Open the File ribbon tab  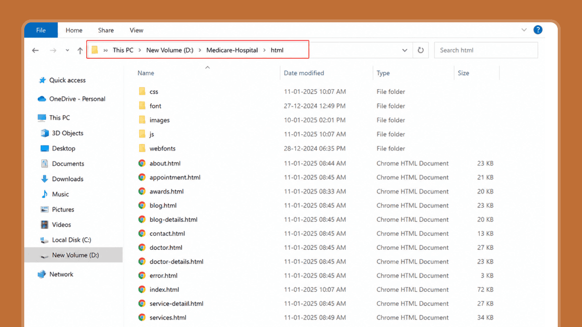pos(41,30)
